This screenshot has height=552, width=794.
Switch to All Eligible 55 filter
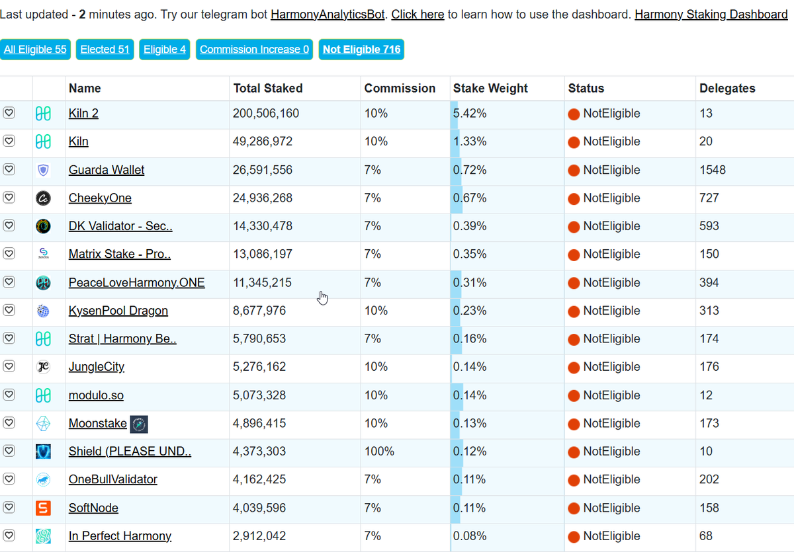35,50
